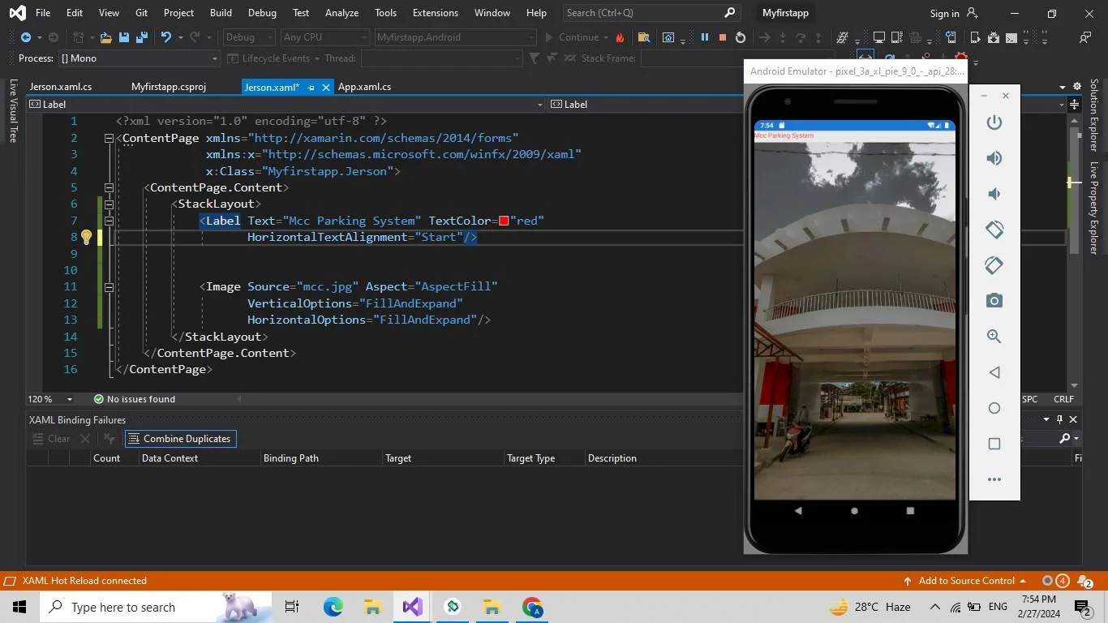Click the emulator Rotate Left icon
The width and height of the screenshot is (1108, 623).
[994, 230]
